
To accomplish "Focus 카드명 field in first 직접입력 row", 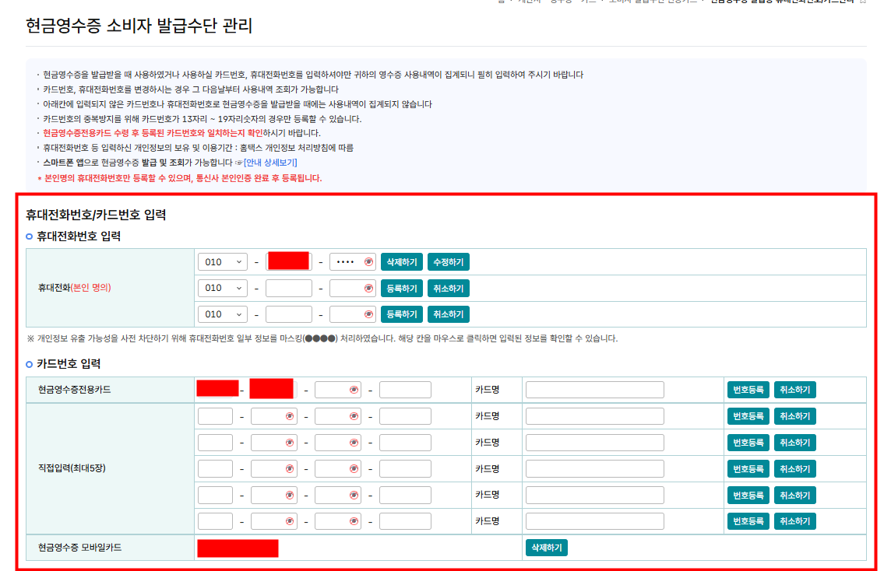I will click(x=595, y=417).
